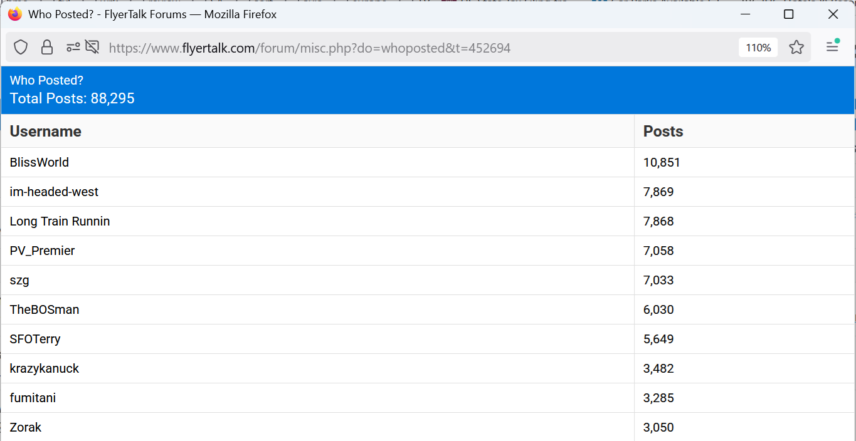The height and width of the screenshot is (441, 856).
Task: Click the tracking protection shield icon
Action: (21, 48)
